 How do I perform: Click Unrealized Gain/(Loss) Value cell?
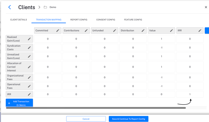pos(161,56)
